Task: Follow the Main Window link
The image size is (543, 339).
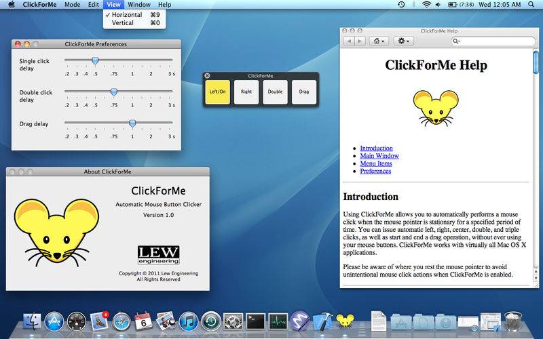Action: (x=379, y=156)
